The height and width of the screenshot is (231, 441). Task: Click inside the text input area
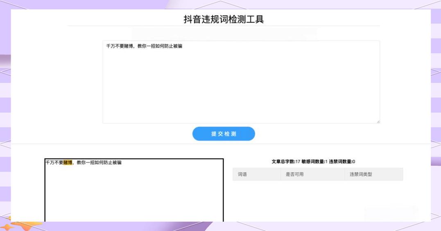pyautogui.click(x=241, y=82)
